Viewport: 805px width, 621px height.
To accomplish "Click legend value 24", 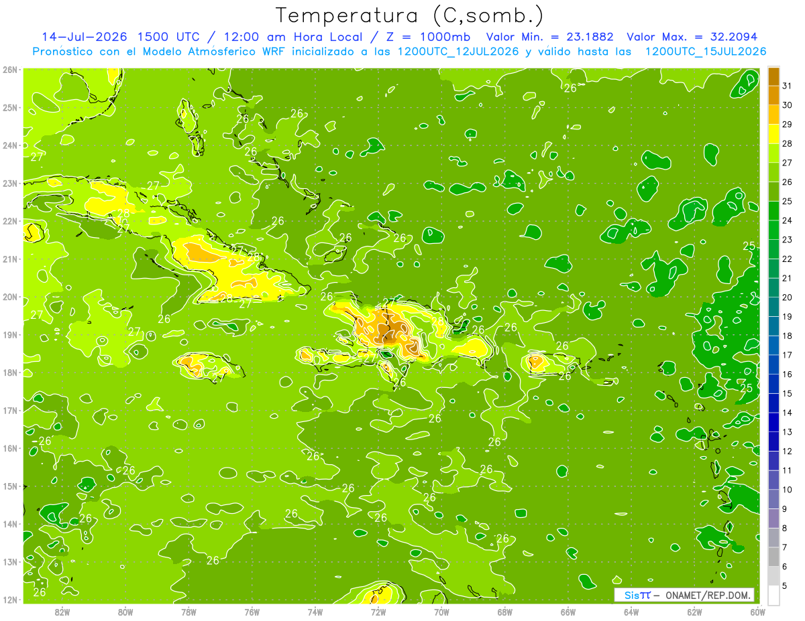I will tap(788, 220).
